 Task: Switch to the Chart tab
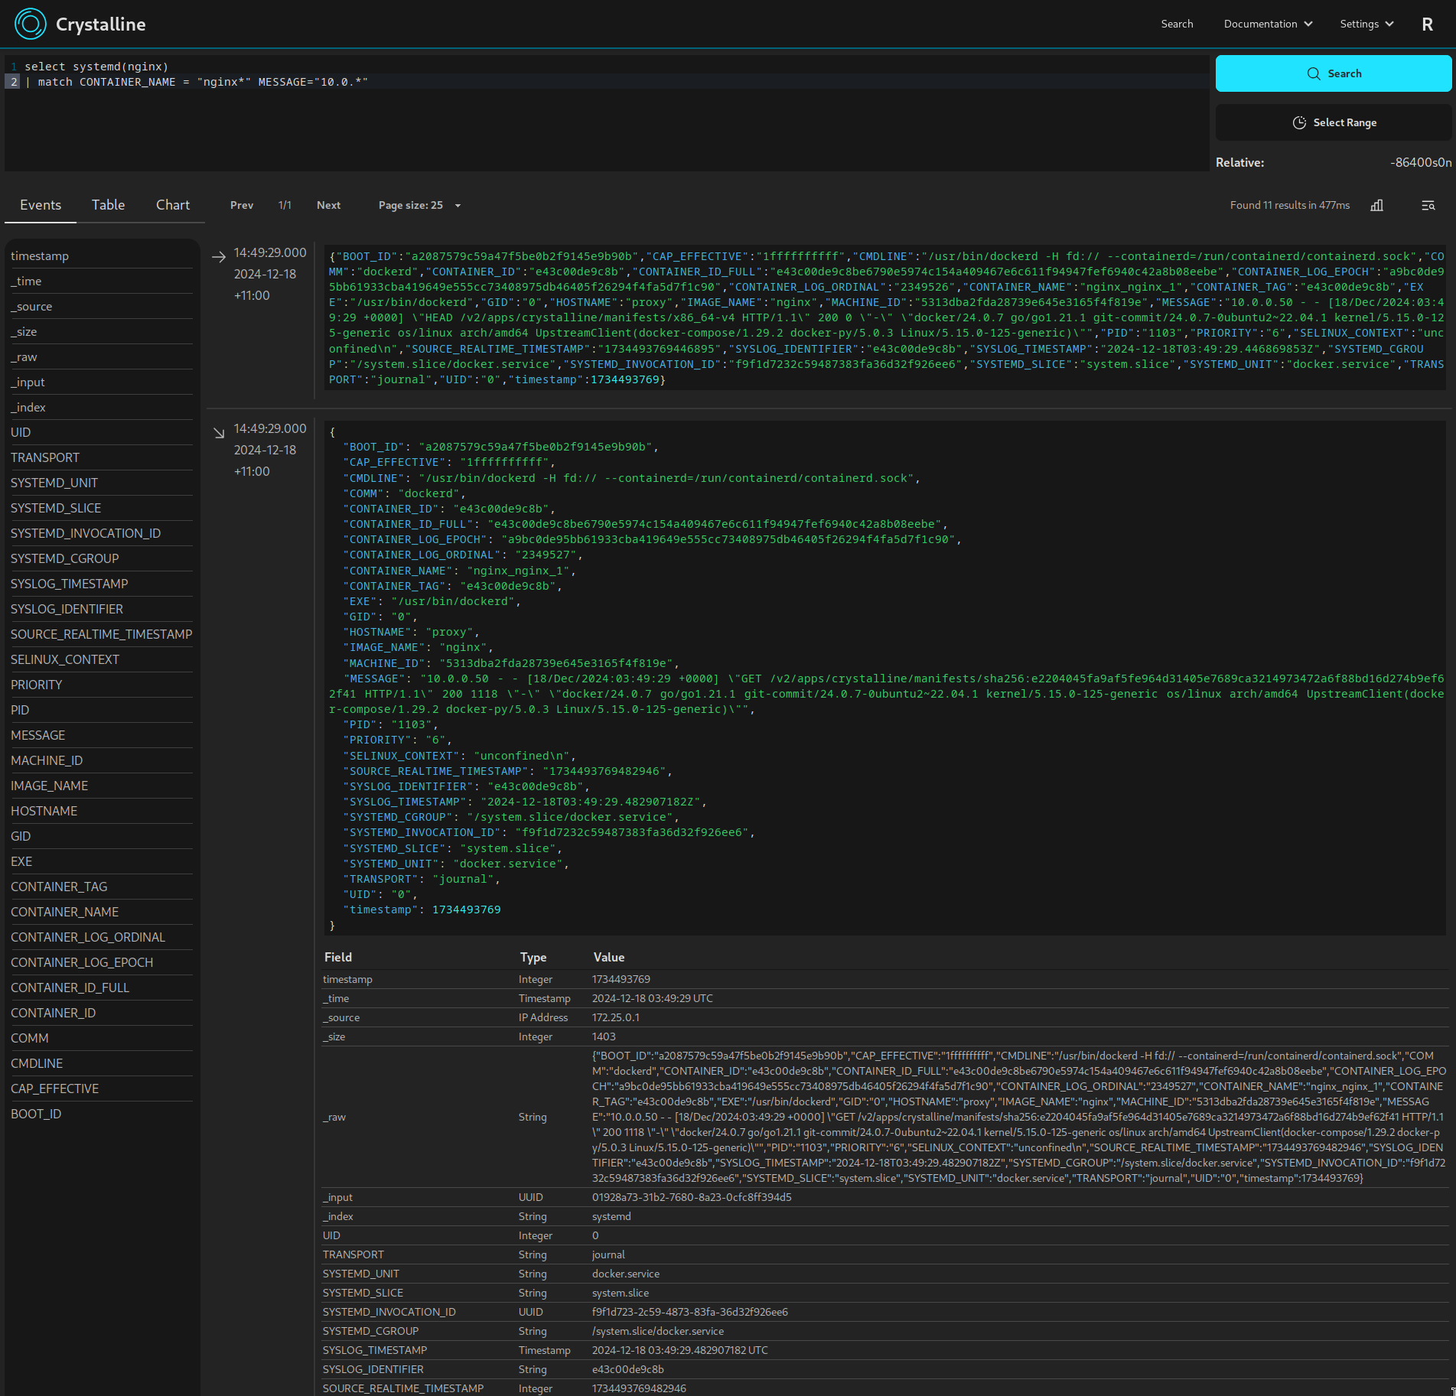point(173,205)
